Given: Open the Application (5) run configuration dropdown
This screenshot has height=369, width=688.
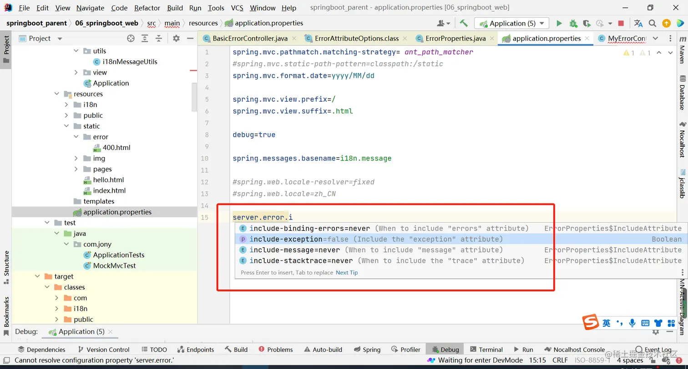Looking at the screenshot, I should tap(512, 23).
